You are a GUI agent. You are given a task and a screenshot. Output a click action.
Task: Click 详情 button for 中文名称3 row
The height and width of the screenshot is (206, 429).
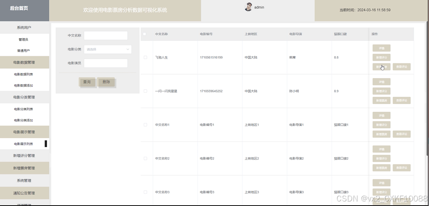[381, 183]
